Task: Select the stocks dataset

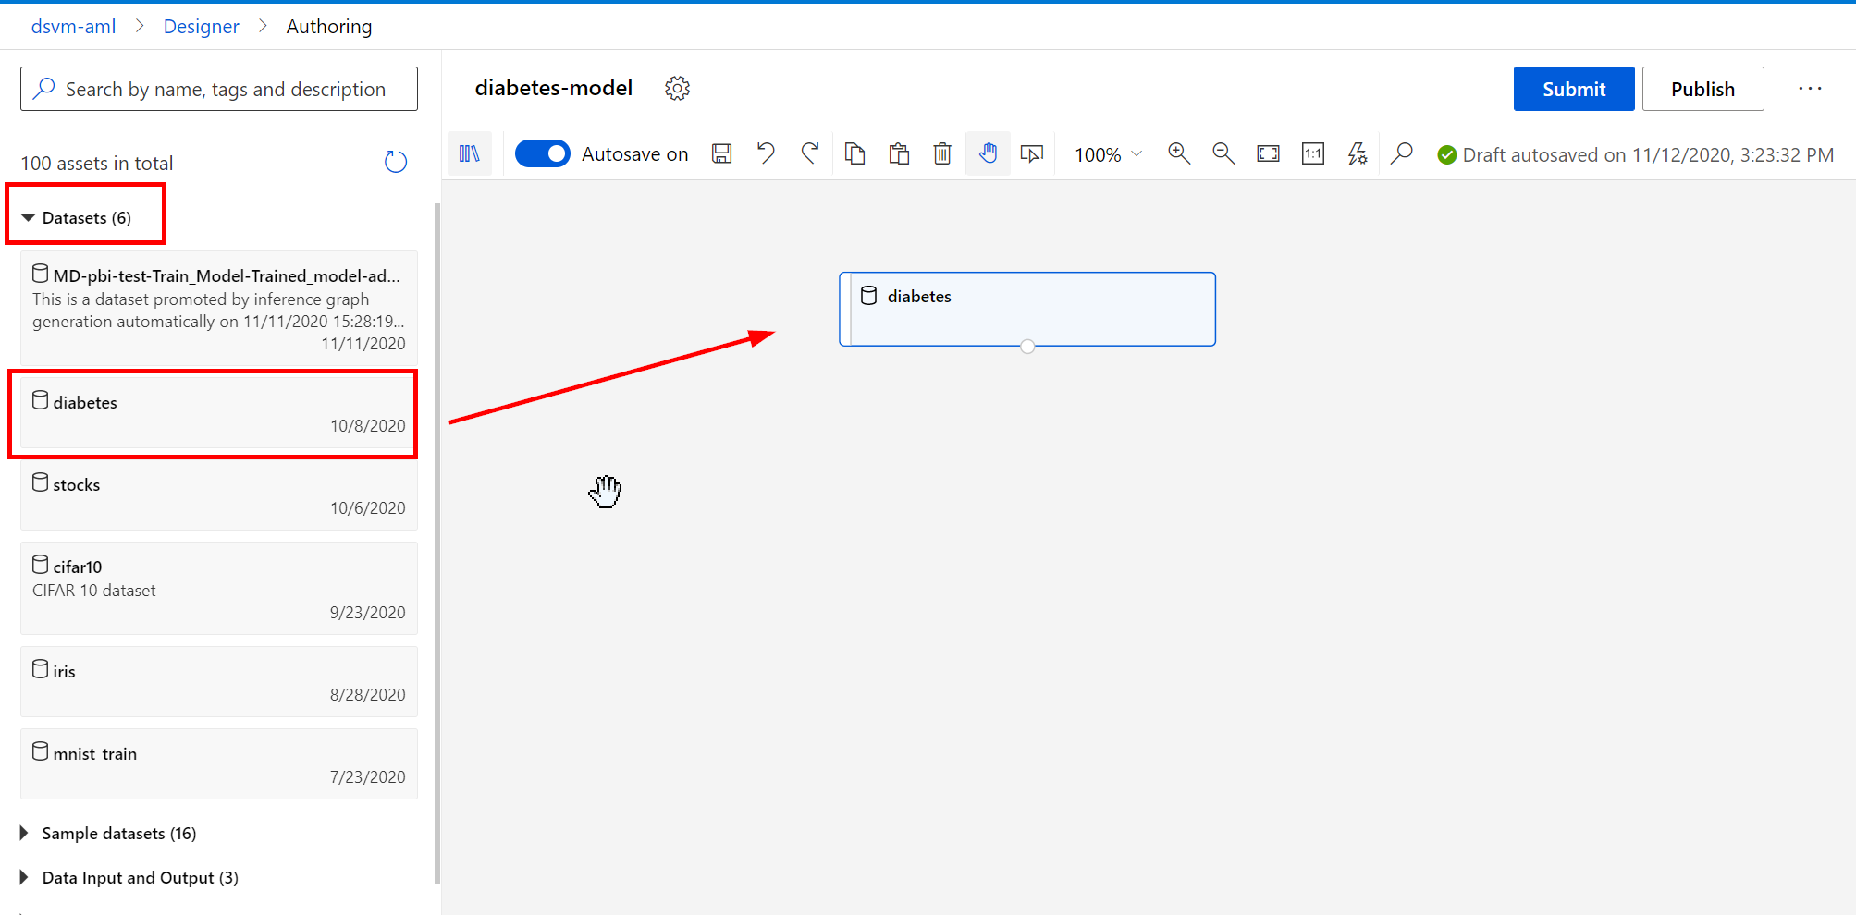Action: click(219, 495)
